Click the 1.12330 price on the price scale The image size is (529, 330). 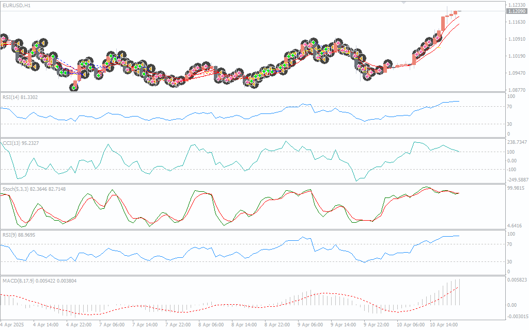coord(517,5)
